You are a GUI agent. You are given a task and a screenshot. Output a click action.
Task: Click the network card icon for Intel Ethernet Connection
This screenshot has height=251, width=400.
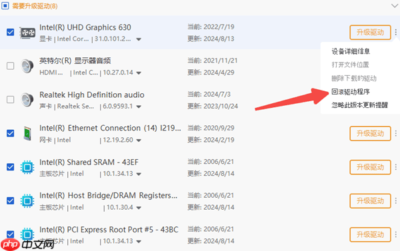[27, 134]
